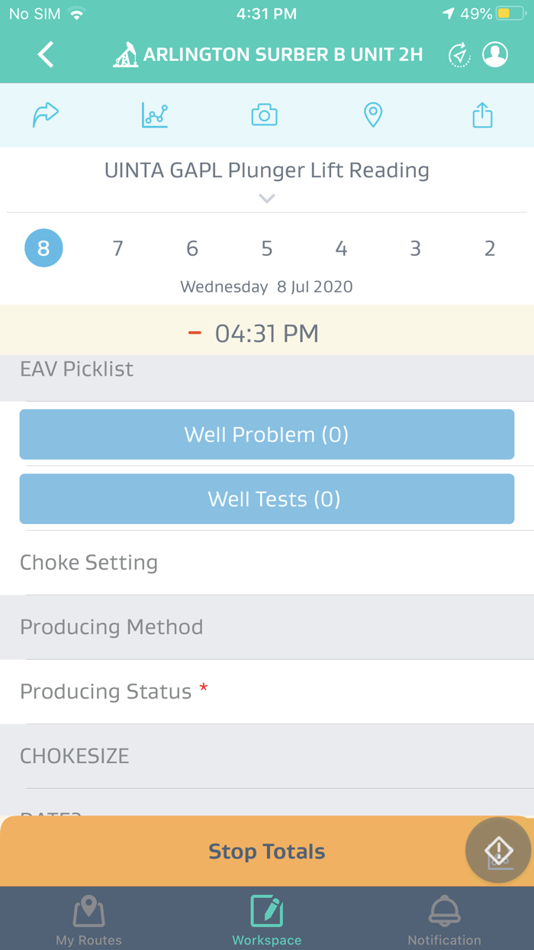Image resolution: width=534 pixels, height=950 pixels.
Task: Collapse the 04:31 PM entry with minus
Action: click(195, 333)
